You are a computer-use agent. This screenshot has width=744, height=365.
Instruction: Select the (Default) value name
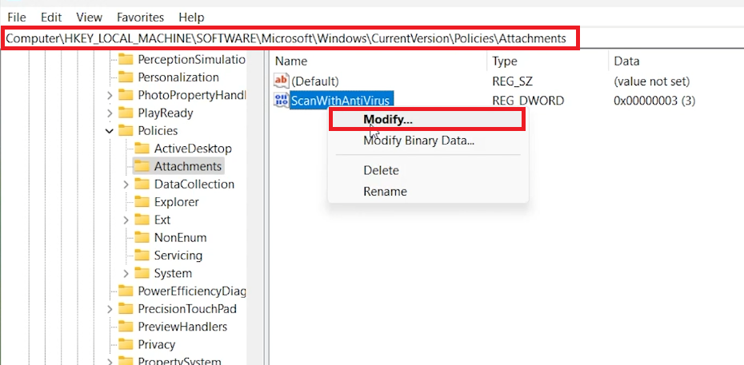click(315, 81)
